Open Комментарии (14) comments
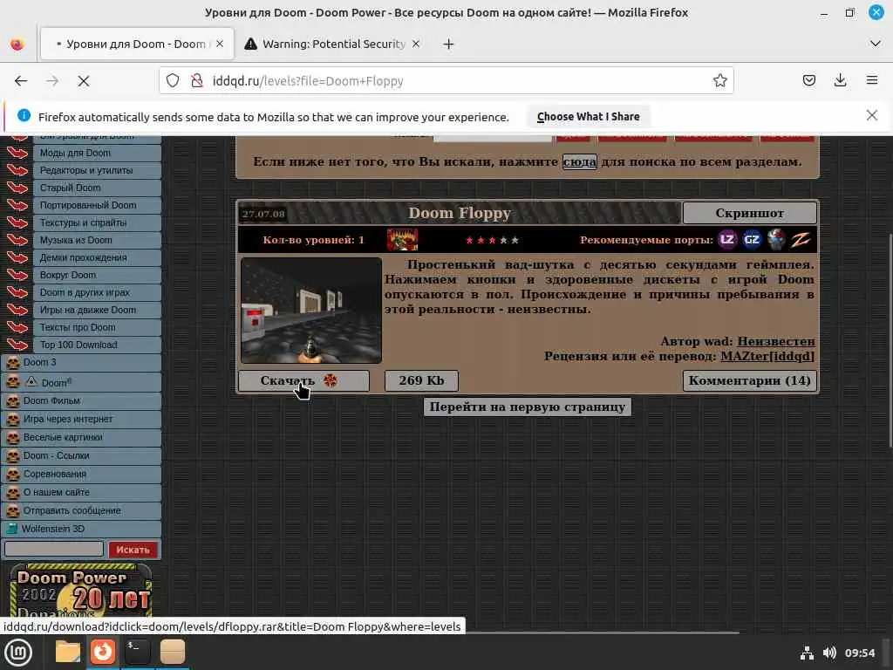The image size is (893, 670). pos(749,380)
